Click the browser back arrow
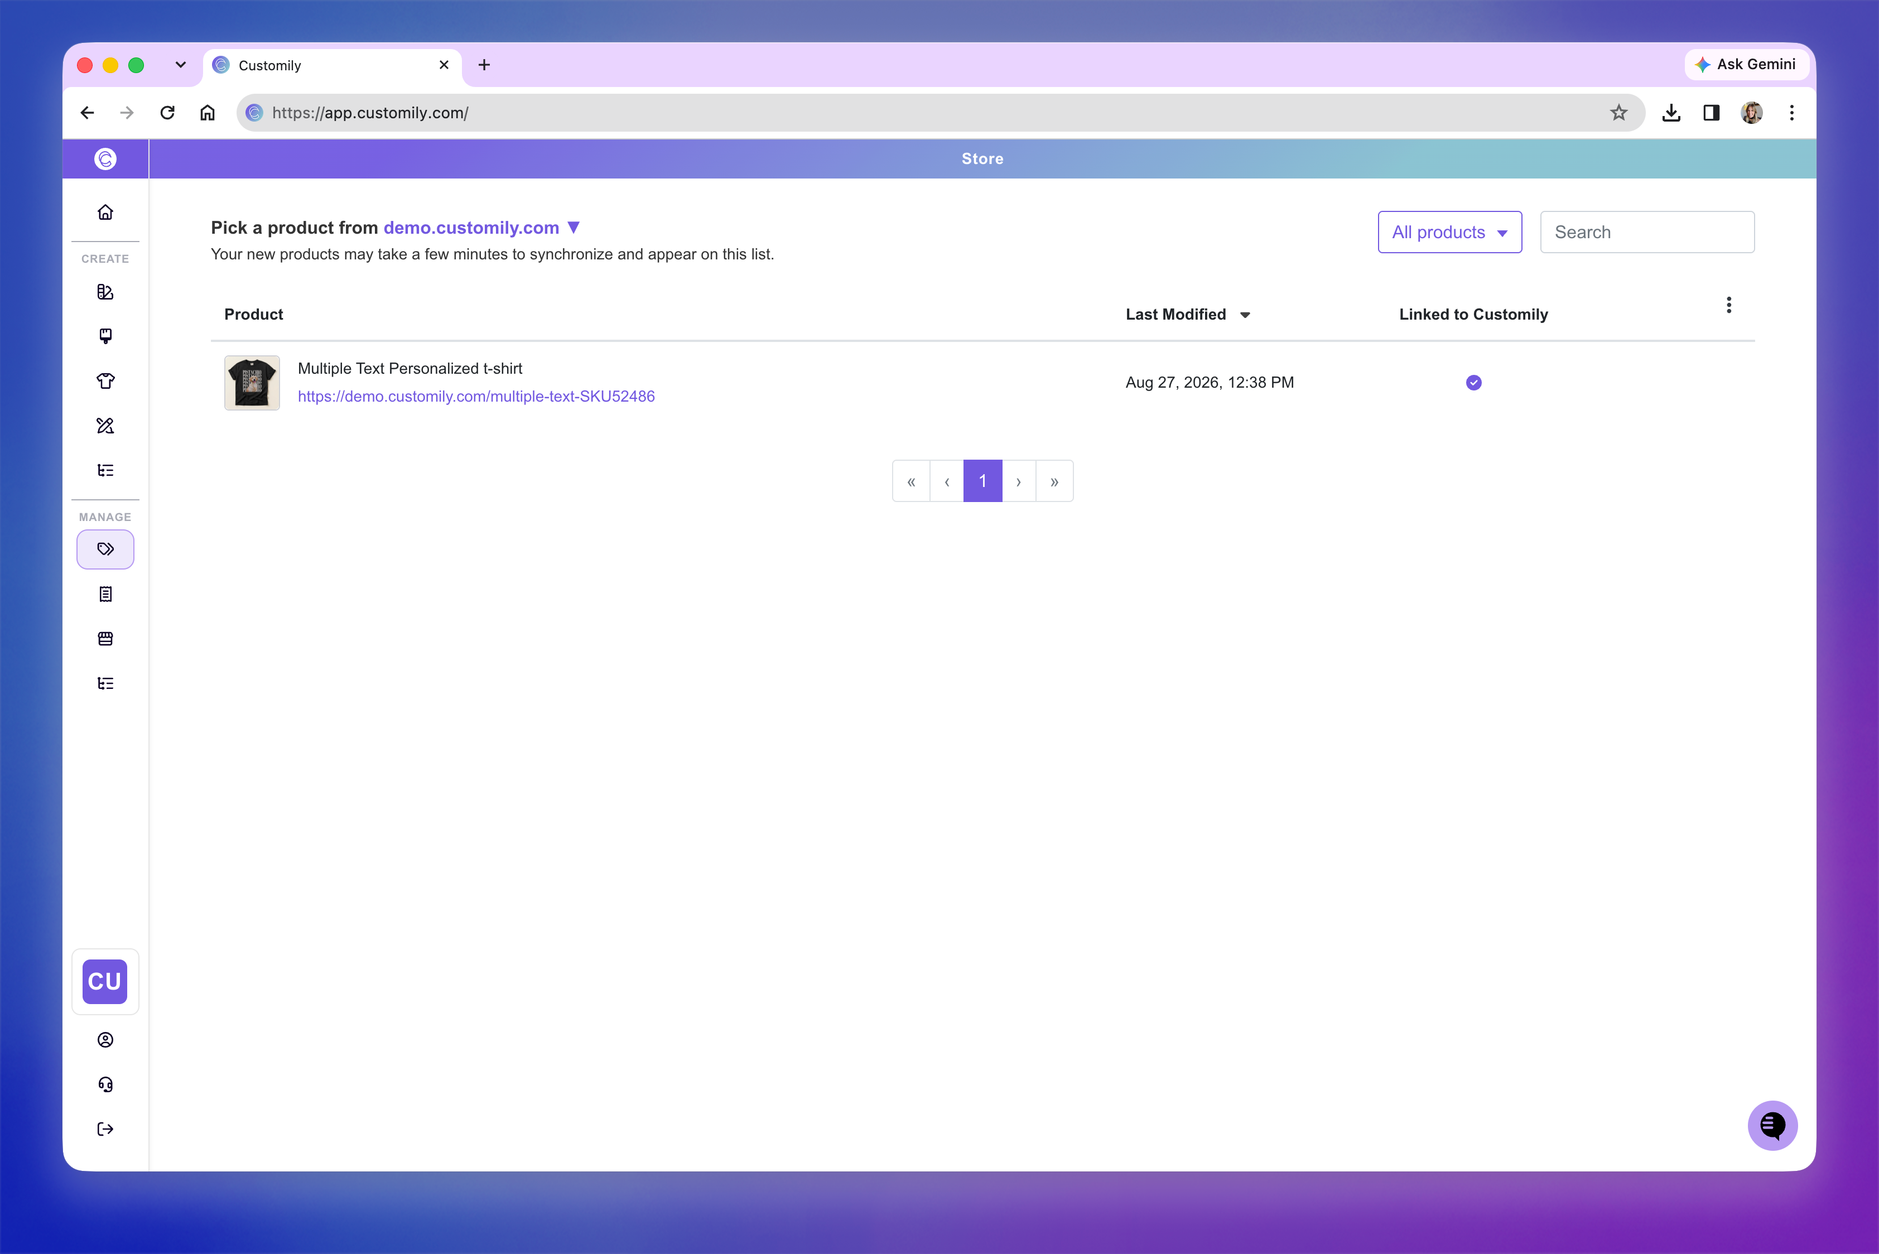Image resolution: width=1879 pixels, height=1254 pixels. 87,113
